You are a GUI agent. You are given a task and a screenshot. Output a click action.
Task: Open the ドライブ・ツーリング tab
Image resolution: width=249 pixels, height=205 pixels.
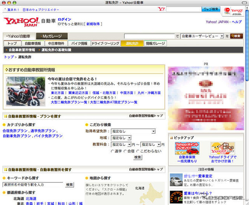coord(105,43)
